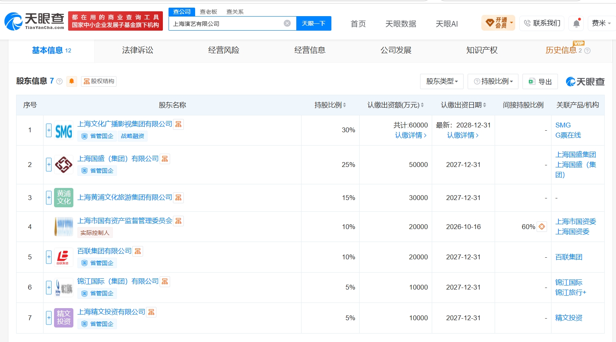The height and width of the screenshot is (342, 616).
Task: Select the 查老板 search tab
Action: [x=208, y=12]
